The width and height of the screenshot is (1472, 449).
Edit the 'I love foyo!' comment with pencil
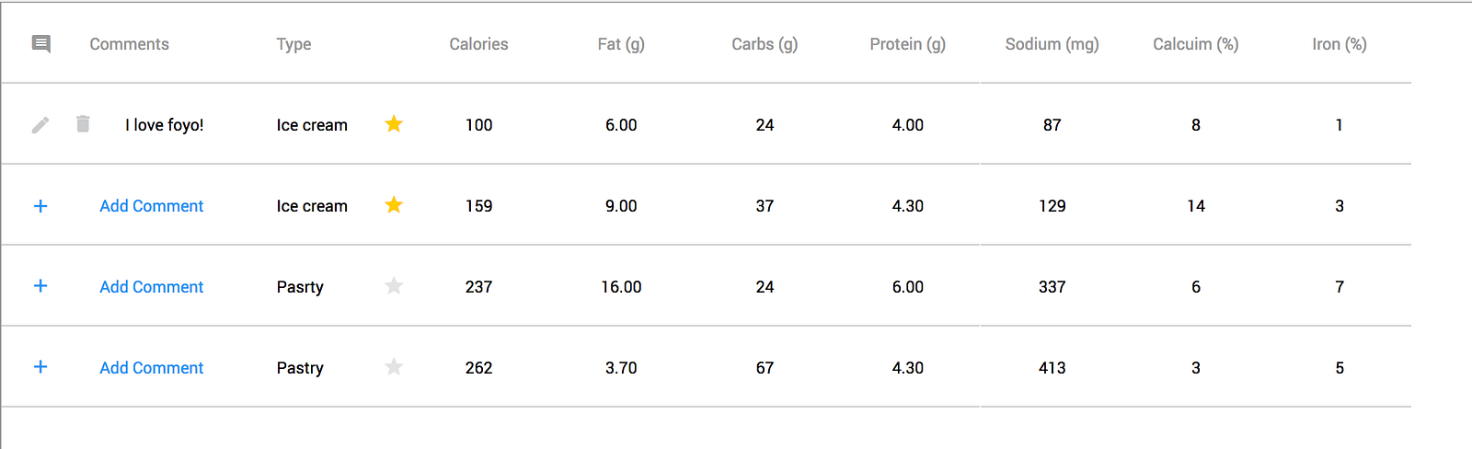pos(40,125)
